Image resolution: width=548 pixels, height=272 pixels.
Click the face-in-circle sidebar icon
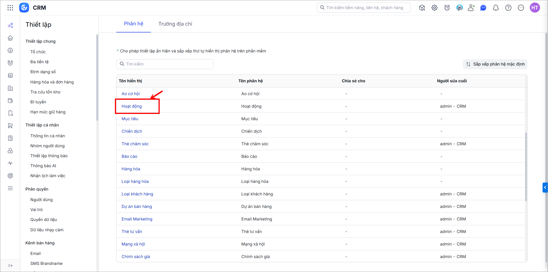point(10,50)
